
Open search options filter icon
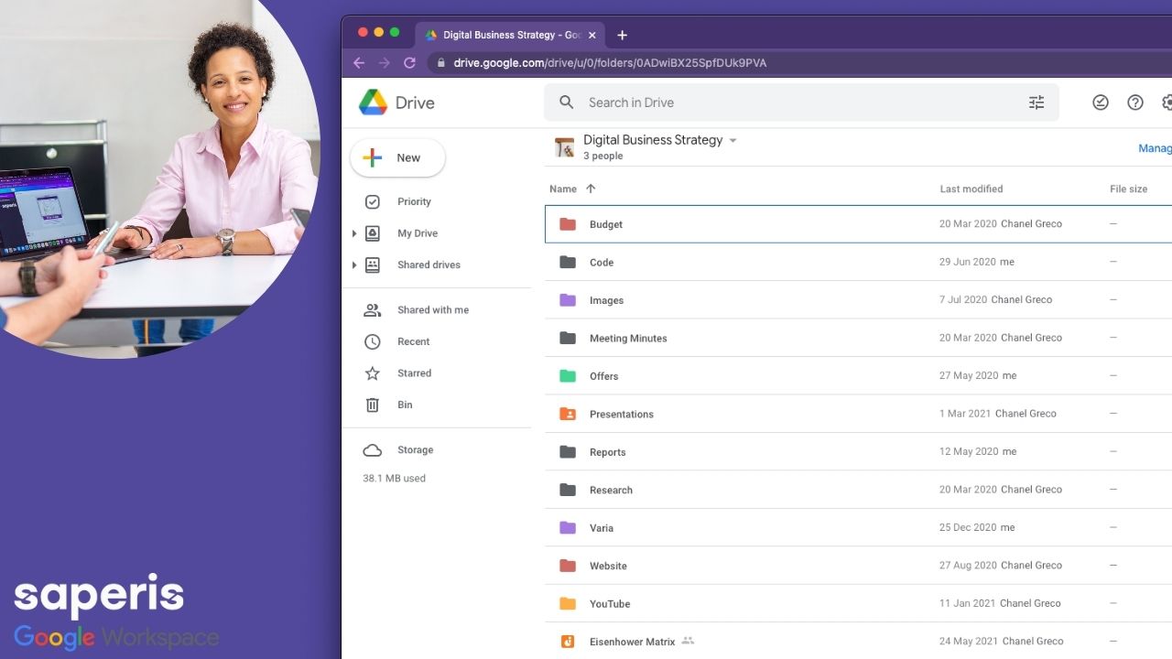[1036, 103]
